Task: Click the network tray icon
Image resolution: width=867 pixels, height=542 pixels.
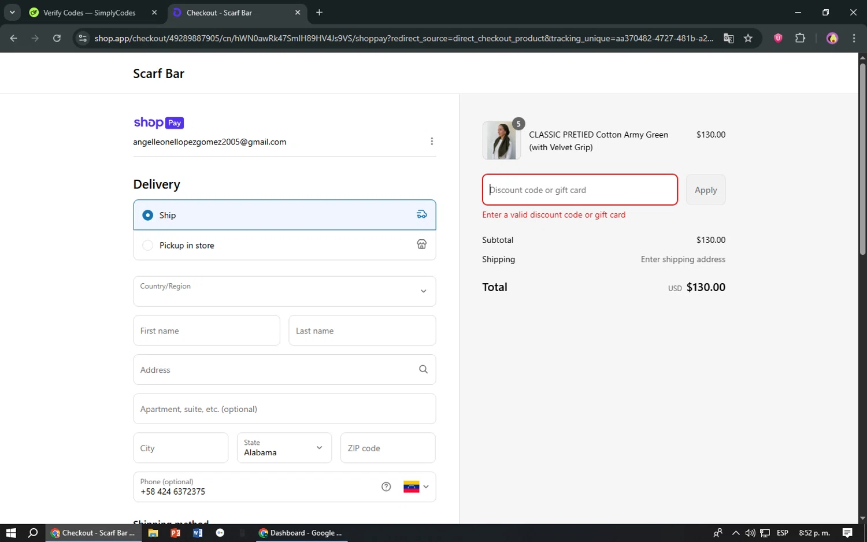Action: pyautogui.click(x=765, y=533)
